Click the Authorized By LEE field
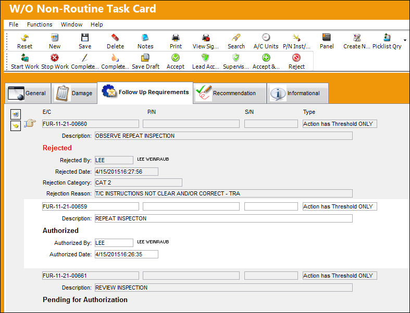The image size is (410, 313). tap(114, 243)
